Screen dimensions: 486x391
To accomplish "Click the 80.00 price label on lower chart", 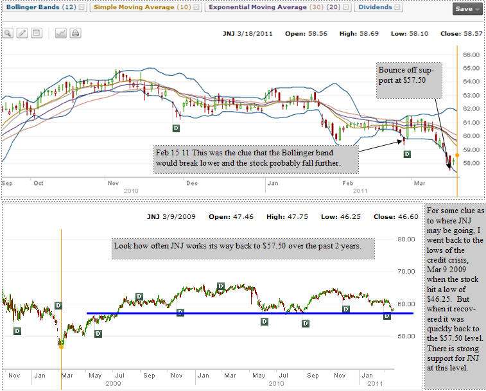I will pos(406,239).
